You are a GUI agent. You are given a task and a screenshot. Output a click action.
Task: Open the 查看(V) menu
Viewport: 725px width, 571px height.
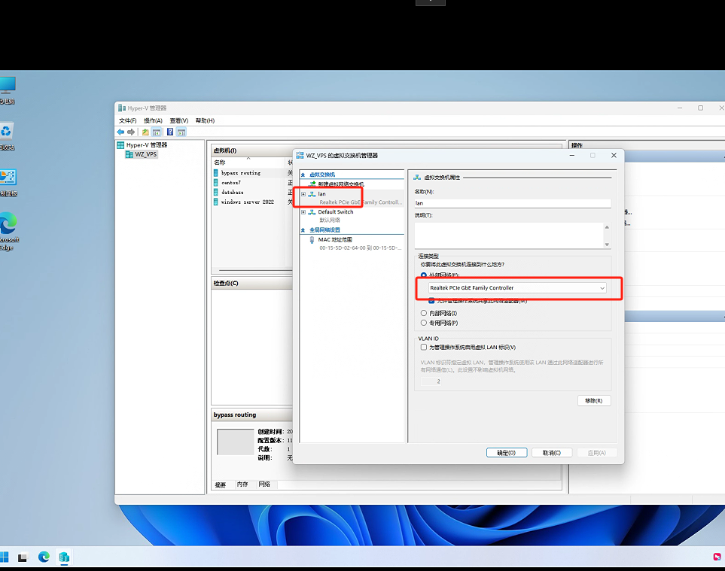[179, 120]
